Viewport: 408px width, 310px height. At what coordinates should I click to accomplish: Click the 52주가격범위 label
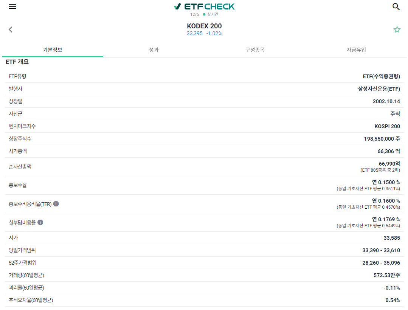(23, 263)
